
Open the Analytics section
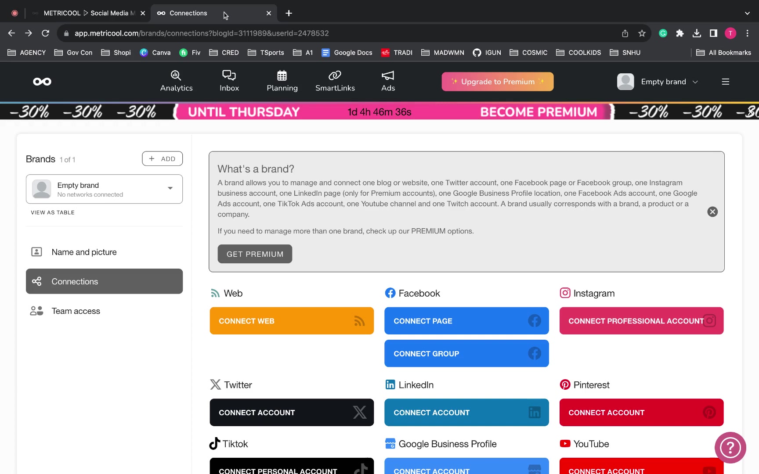click(x=176, y=81)
